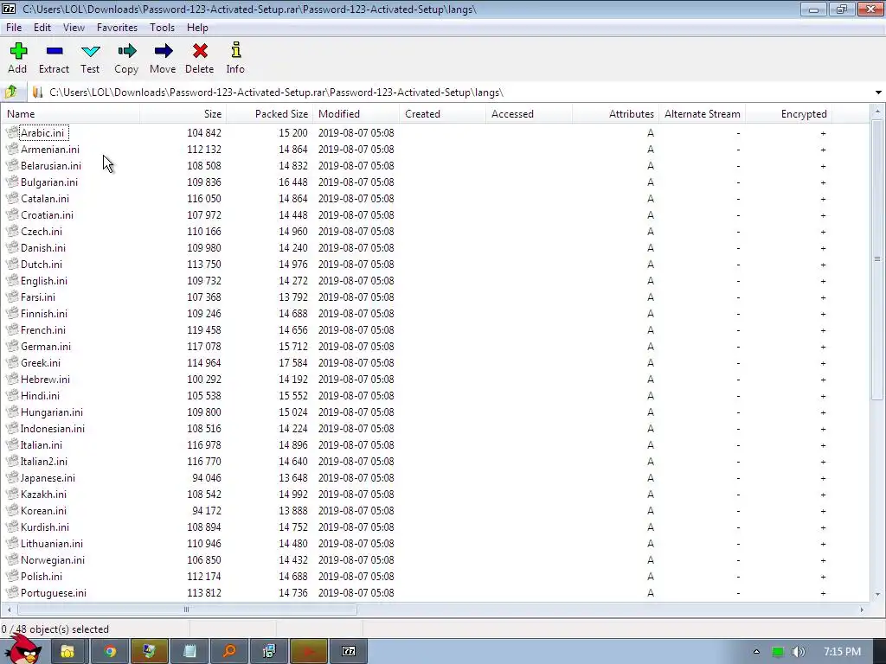Sort by the Attributes column header
Screen dimensions: 886x664
pos(616,114)
